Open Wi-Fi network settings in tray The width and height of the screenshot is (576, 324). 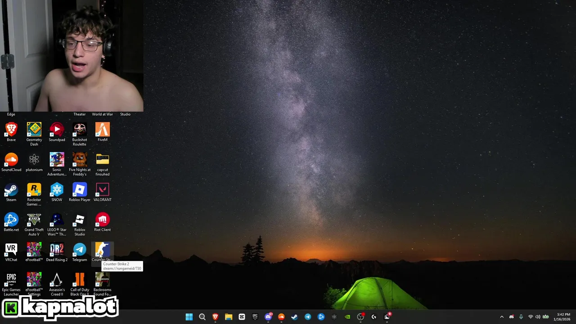pos(531,317)
